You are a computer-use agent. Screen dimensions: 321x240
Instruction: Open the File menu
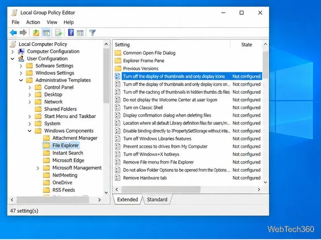coord(16,22)
